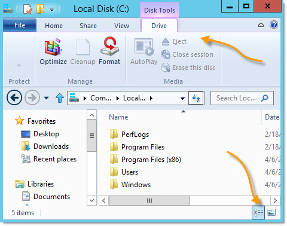Switch to the View ribbon tab
Screen dimensions: 287x226
click(x=121, y=26)
